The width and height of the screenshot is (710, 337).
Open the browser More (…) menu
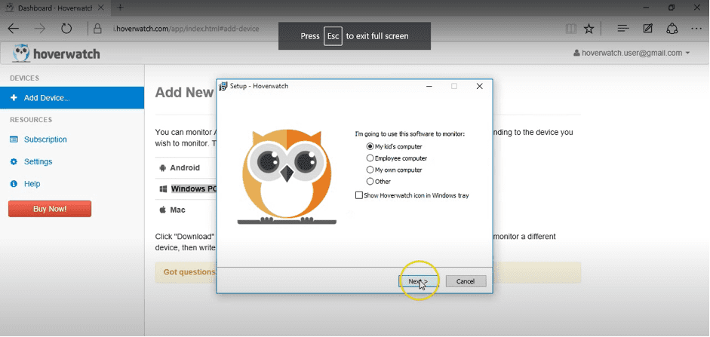click(696, 29)
